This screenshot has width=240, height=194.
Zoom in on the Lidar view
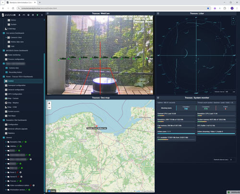point(233,19)
